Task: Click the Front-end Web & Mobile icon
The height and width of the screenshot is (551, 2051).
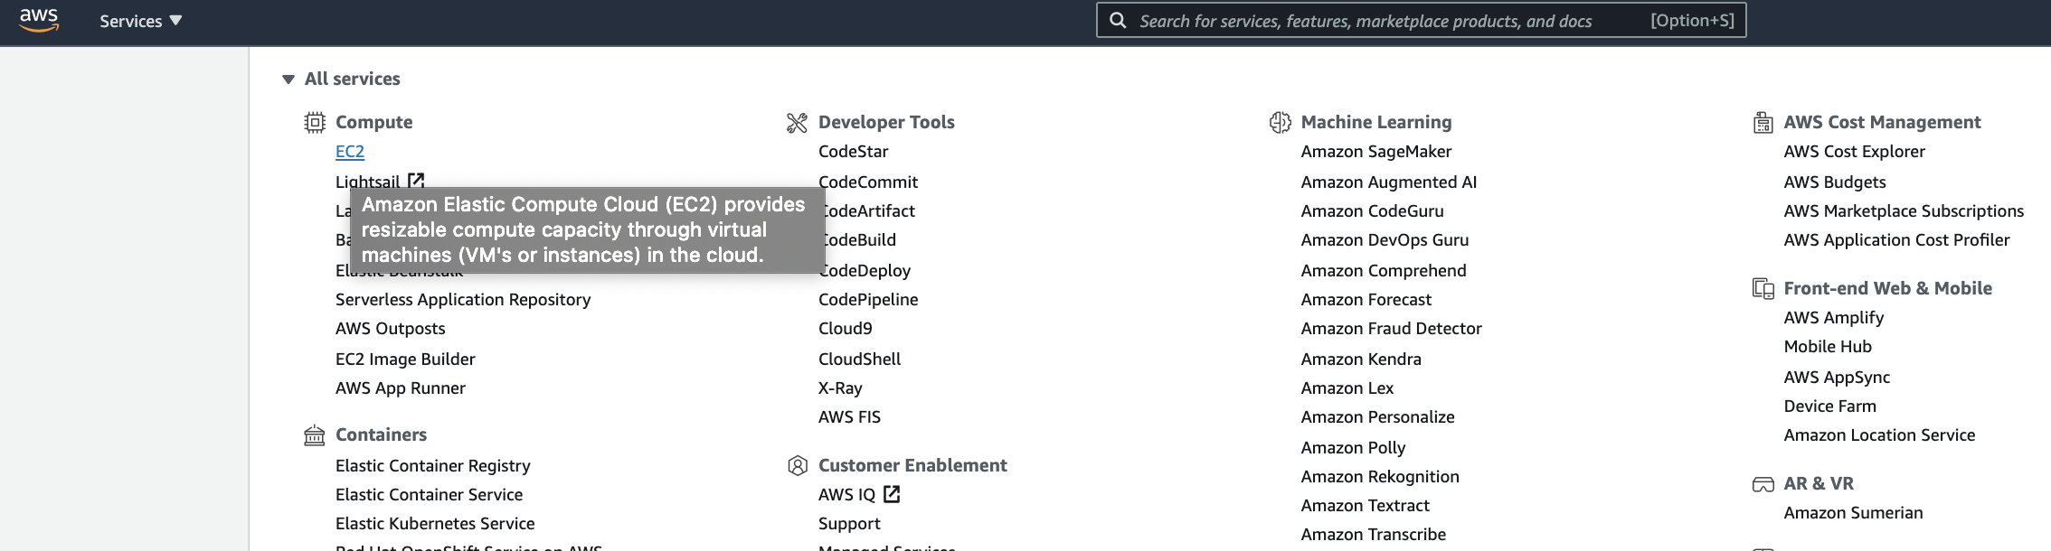Action: [x=1763, y=288]
